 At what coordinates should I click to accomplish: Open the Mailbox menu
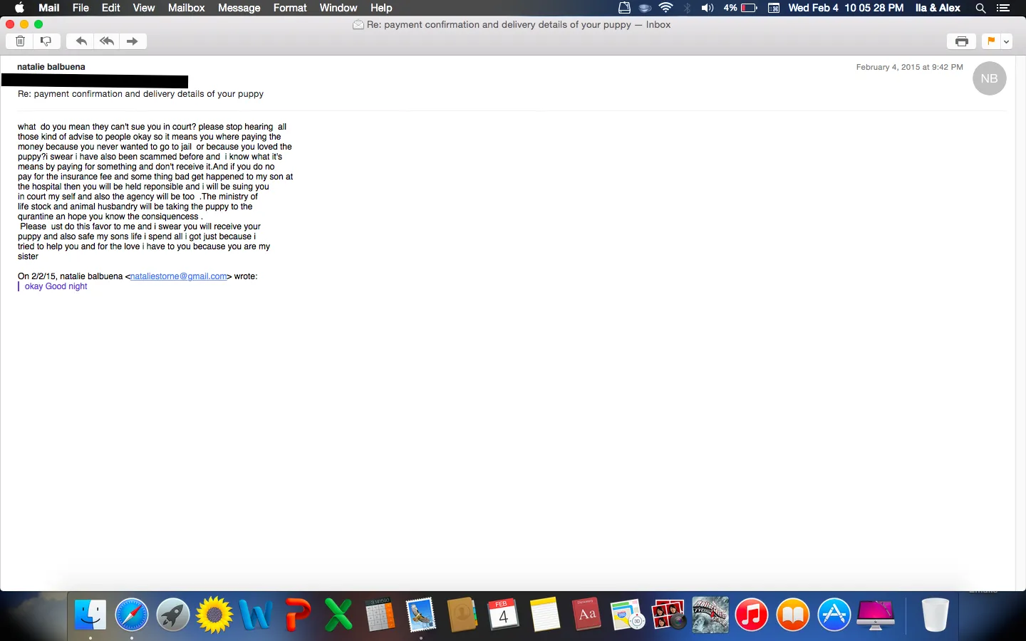[186, 8]
